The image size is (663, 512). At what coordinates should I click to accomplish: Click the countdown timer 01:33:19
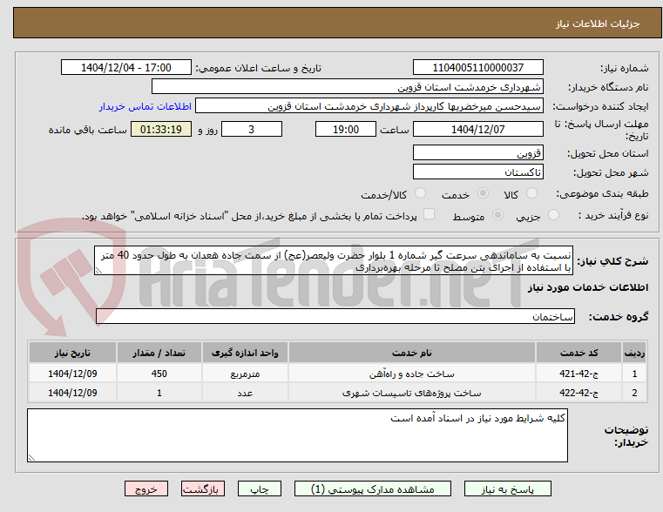pos(161,129)
